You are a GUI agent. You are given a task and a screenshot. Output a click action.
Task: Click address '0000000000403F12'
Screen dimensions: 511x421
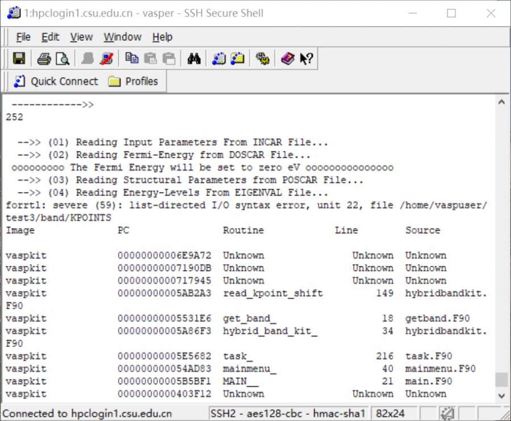click(x=164, y=394)
